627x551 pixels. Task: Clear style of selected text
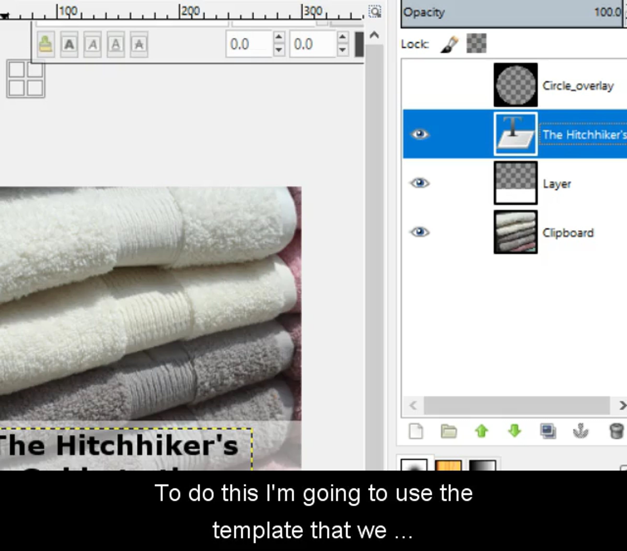point(46,44)
